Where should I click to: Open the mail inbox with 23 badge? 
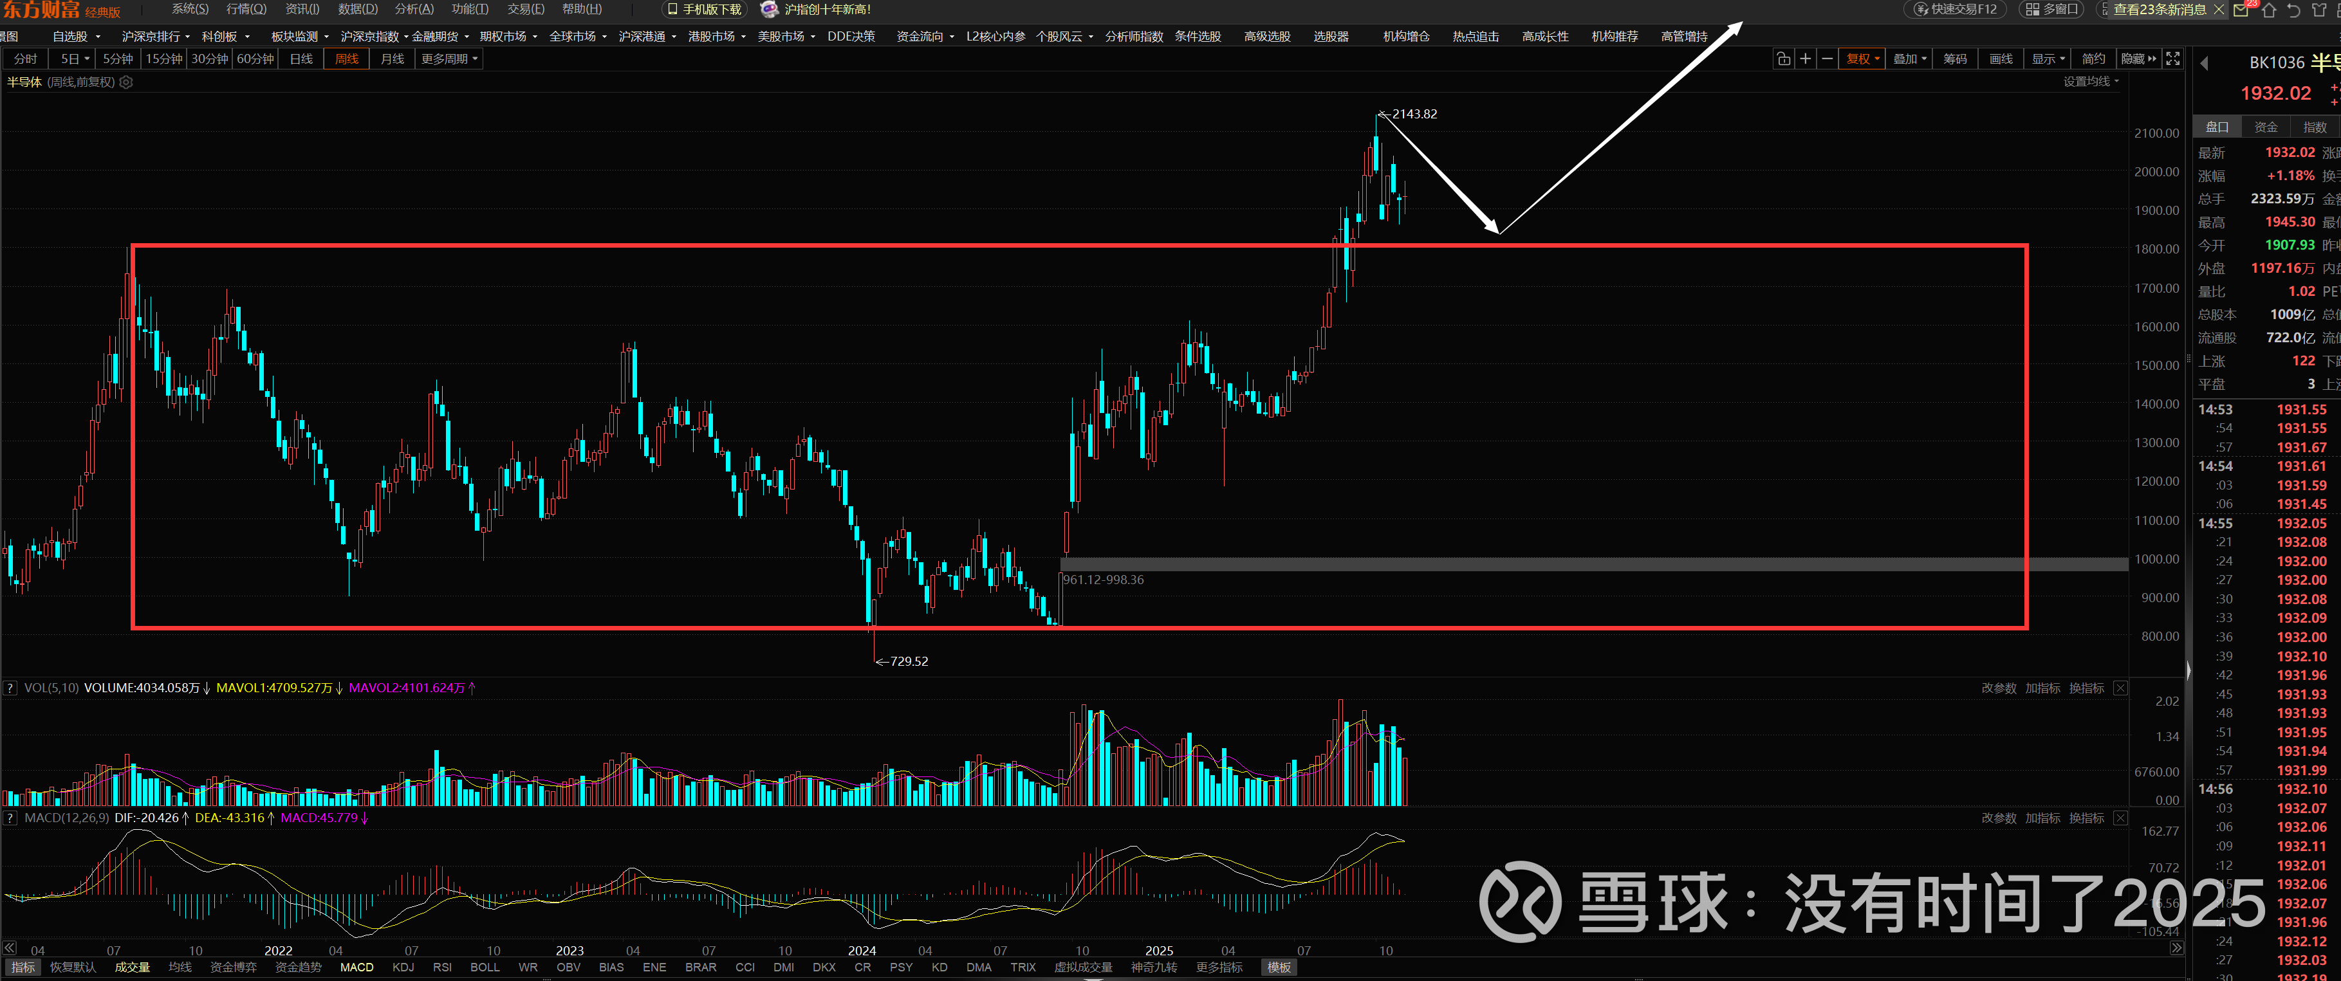tap(2241, 10)
